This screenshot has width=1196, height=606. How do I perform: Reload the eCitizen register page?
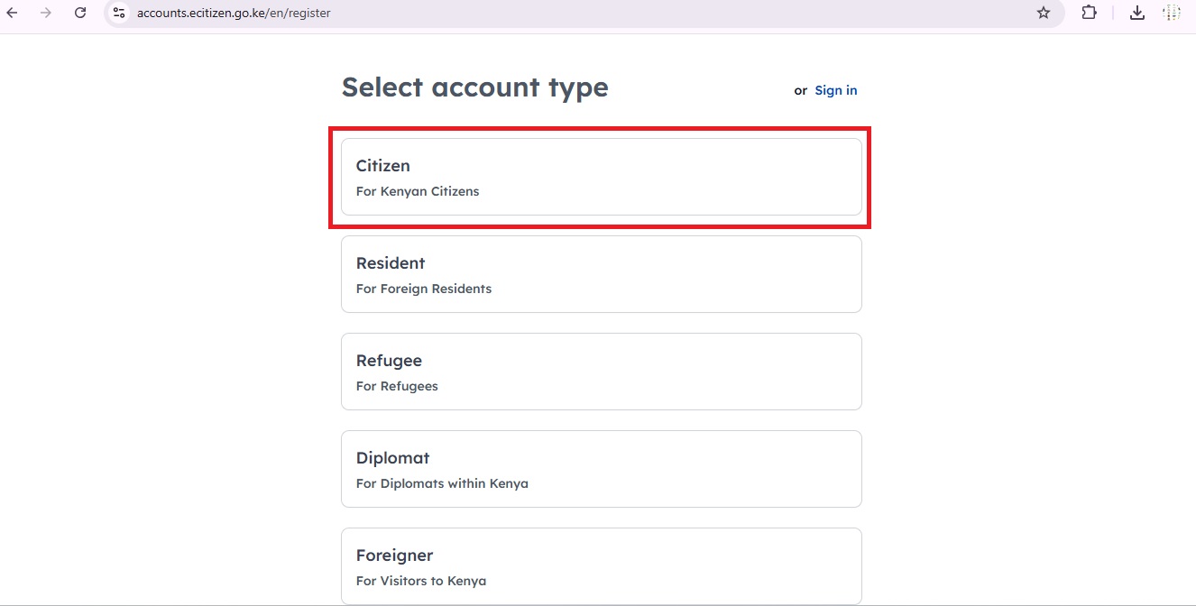[x=80, y=13]
